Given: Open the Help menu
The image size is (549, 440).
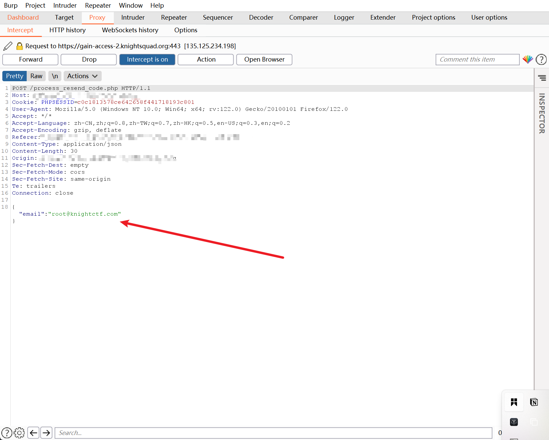Looking at the screenshot, I should point(157,5).
